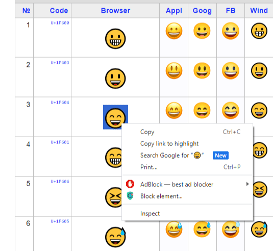Click the Browser big-eyes emoji in row 2
Viewport: 273px width, 251px height.
[115, 79]
